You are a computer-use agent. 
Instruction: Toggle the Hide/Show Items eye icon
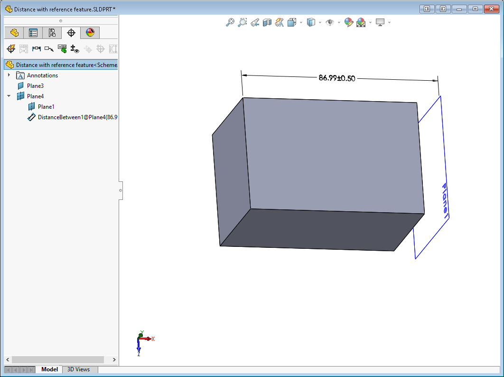(x=330, y=22)
